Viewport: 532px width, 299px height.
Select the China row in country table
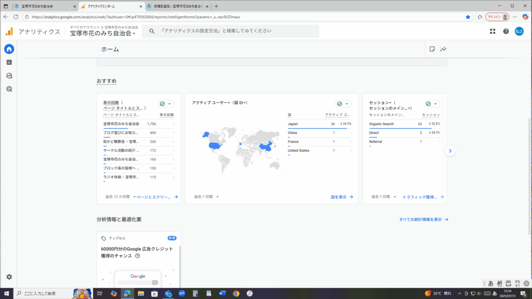tap(320, 133)
